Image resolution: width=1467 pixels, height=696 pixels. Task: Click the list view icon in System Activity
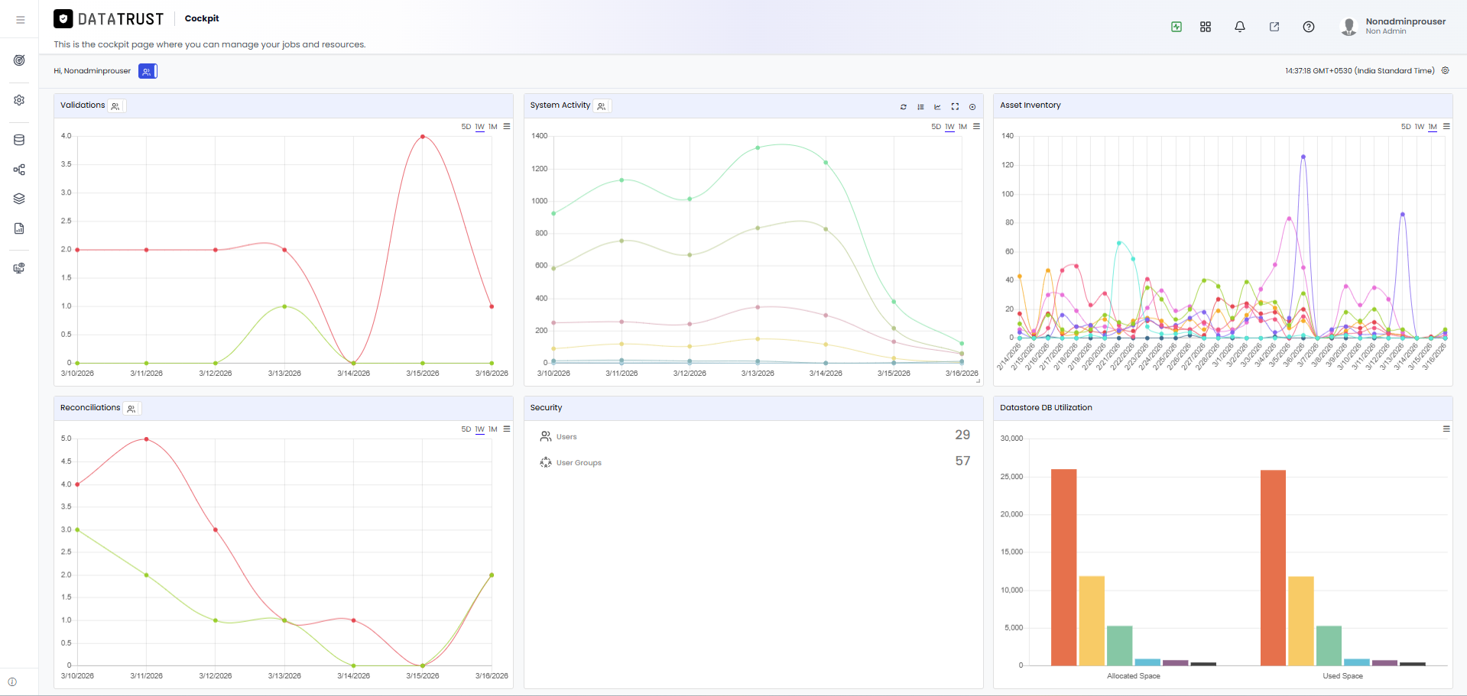[920, 107]
